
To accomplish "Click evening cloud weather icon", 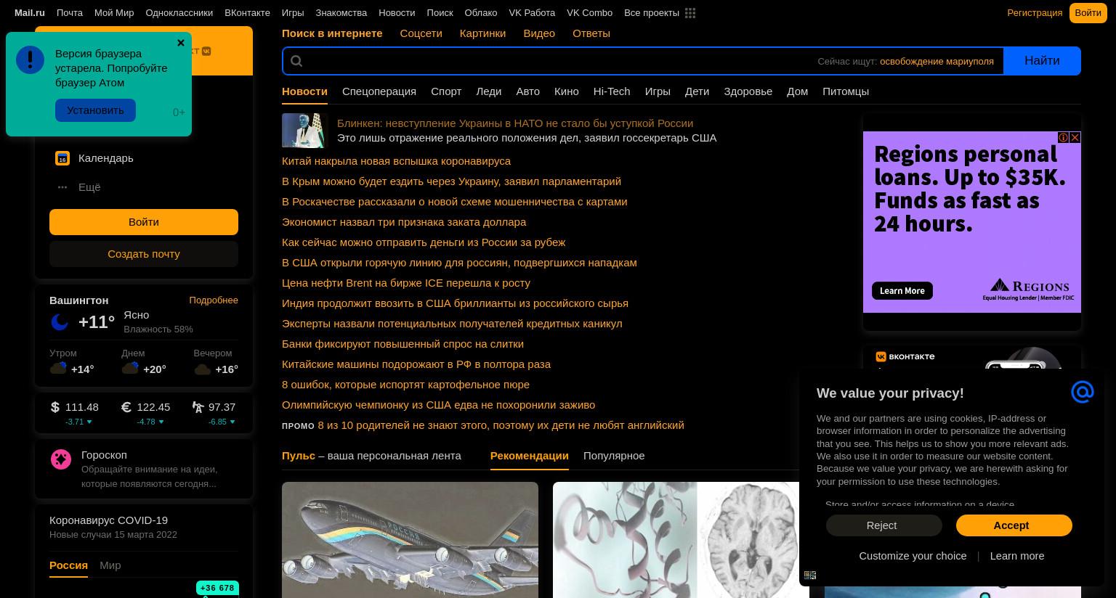I will (x=203, y=369).
